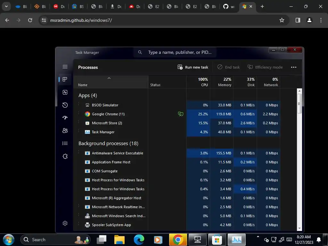
Task: Click the End task button
Action: click(229, 67)
